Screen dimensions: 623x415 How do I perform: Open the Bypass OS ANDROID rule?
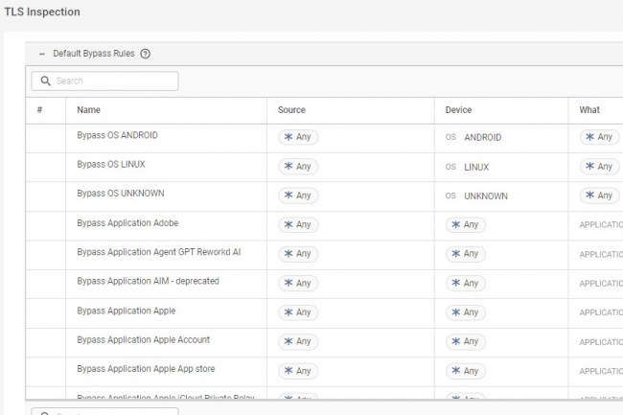[117, 136]
